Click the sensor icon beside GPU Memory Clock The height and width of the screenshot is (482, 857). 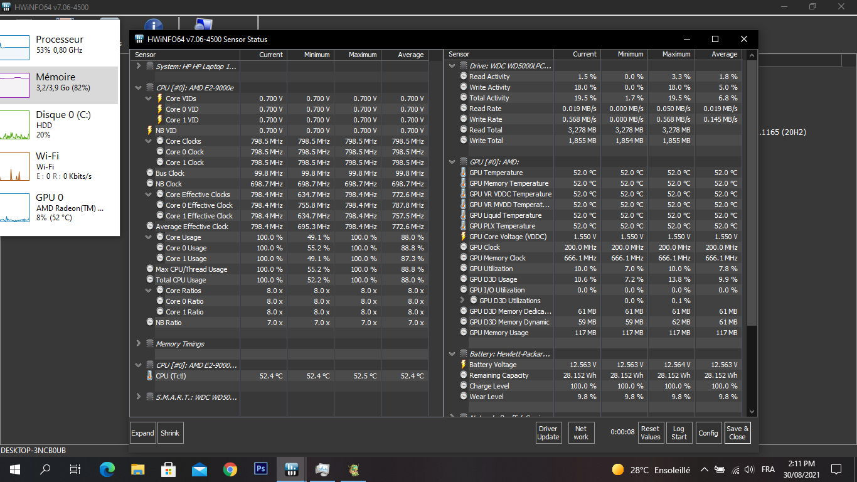click(x=463, y=257)
